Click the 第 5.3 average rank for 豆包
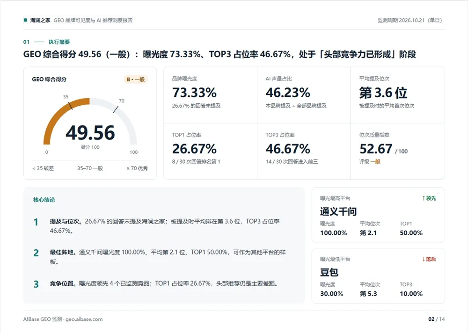The image size is (468, 333). pyautogui.click(x=368, y=294)
